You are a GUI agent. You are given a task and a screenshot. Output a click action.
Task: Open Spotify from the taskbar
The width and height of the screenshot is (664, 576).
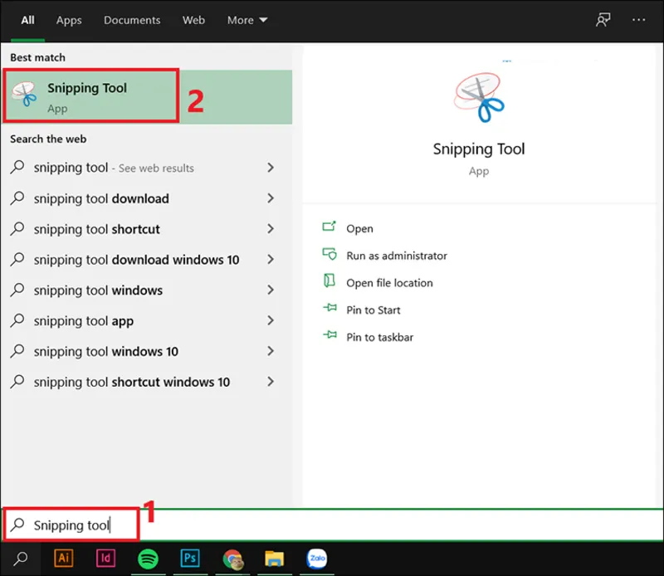tap(148, 559)
